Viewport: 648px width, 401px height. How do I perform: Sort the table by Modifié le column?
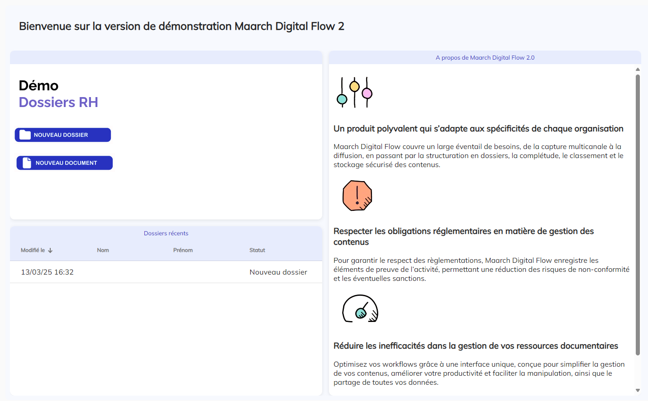pyautogui.click(x=33, y=250)
